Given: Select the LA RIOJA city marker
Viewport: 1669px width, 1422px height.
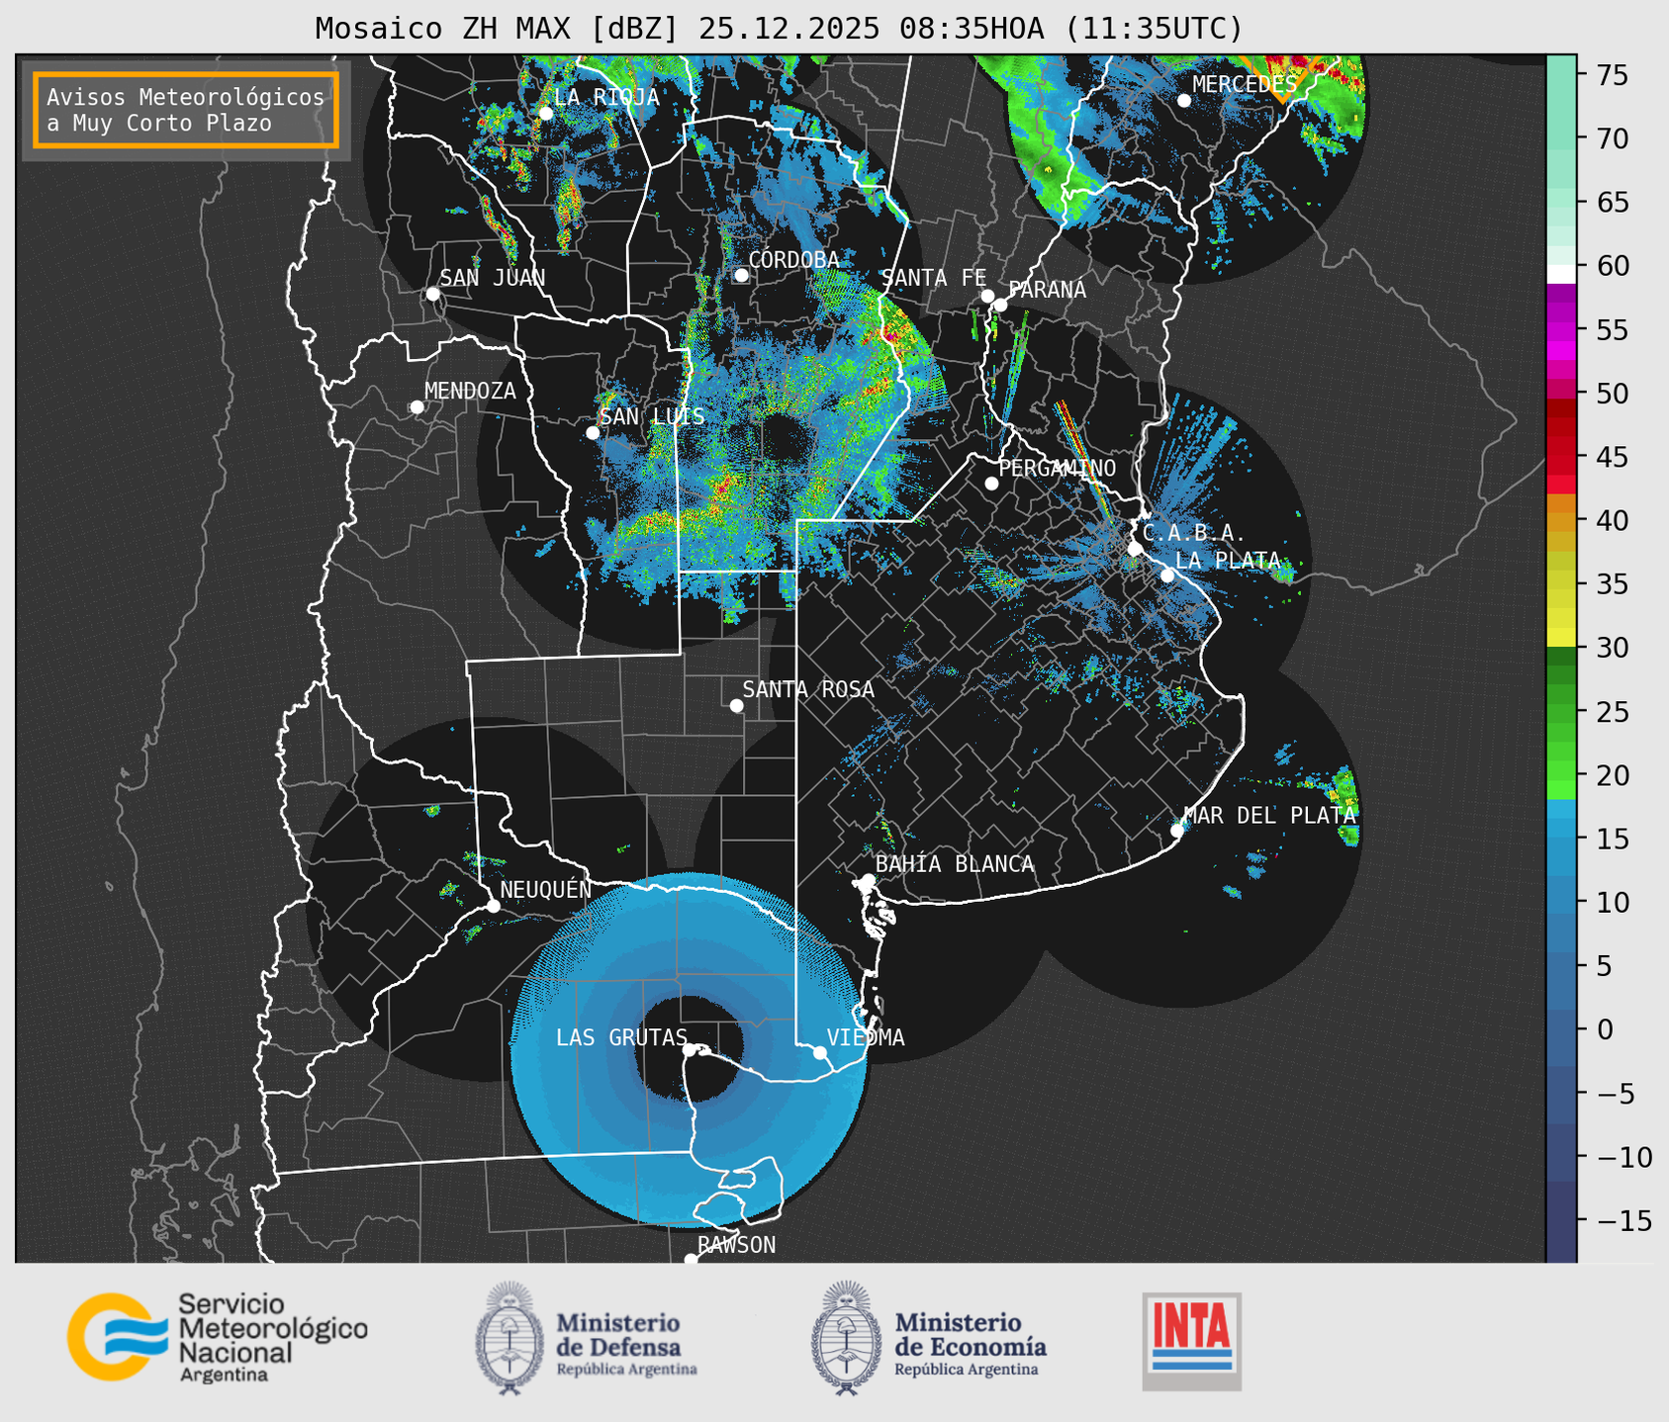Looking at the screenshot, I should [545, 113].
